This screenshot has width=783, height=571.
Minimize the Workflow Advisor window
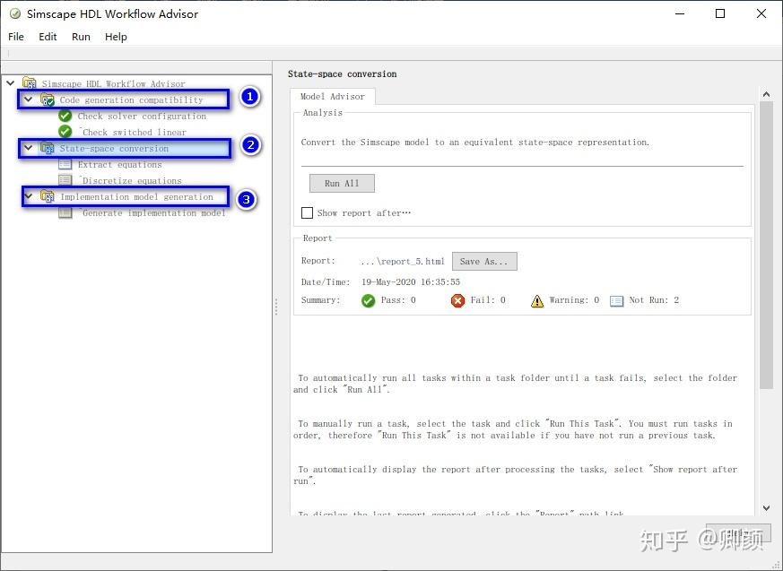point(680,13)
